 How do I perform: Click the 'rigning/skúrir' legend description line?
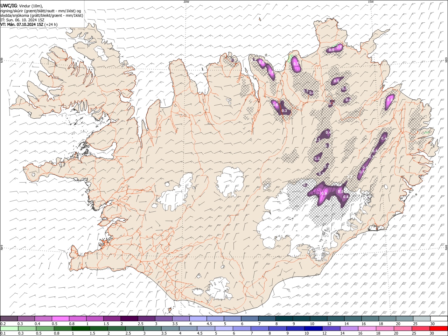pyautogui.click(x=41, y=10)
